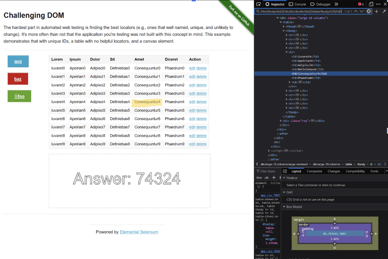Click the plus icon to create new node
Image resolution: width=388 pixels, height=259 pixels.
[376, 11]
